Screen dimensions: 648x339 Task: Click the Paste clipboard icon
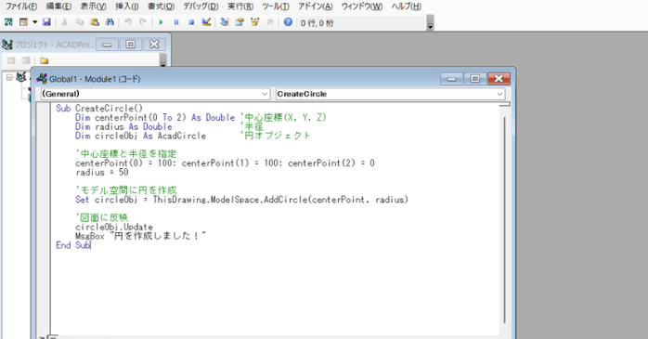coord(95,22)
